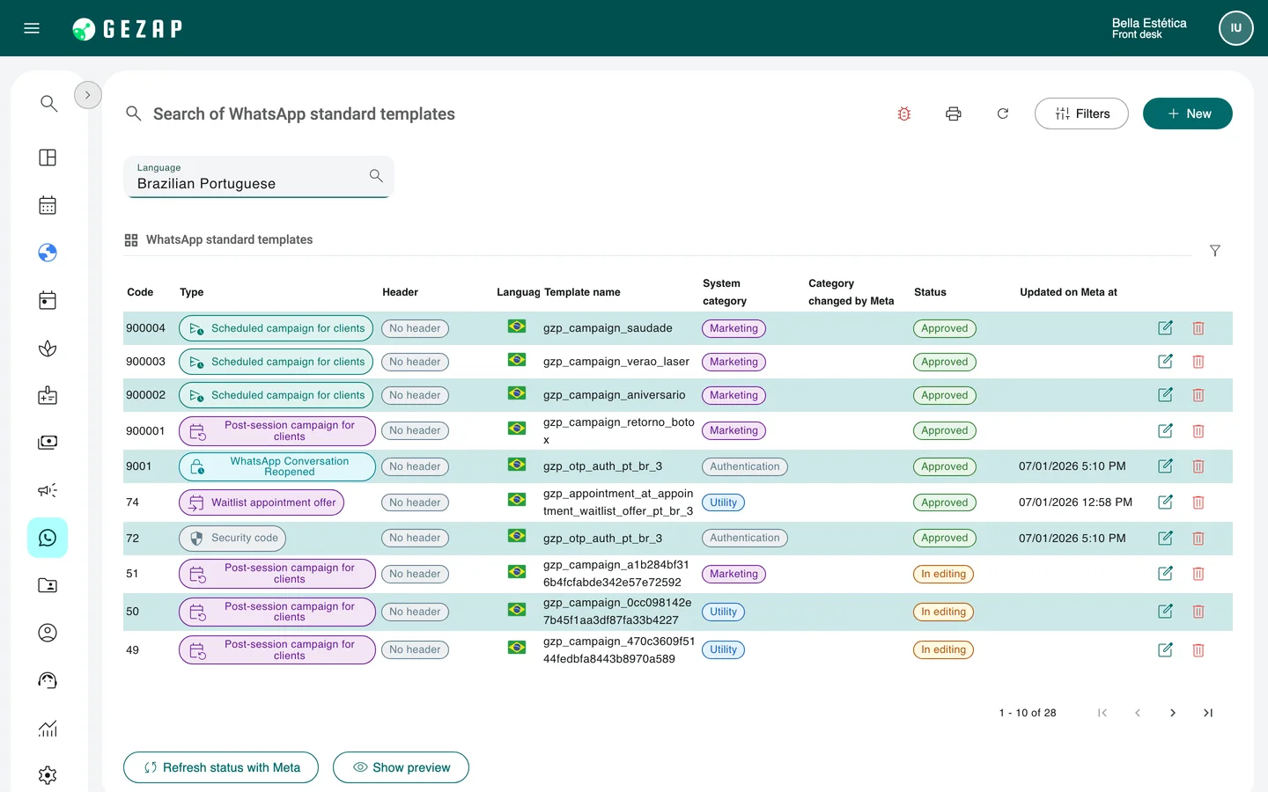The width and height of the screenshot is (1268, 792).
Task: Open the Filters panel
Action: tap(1081, 114)
